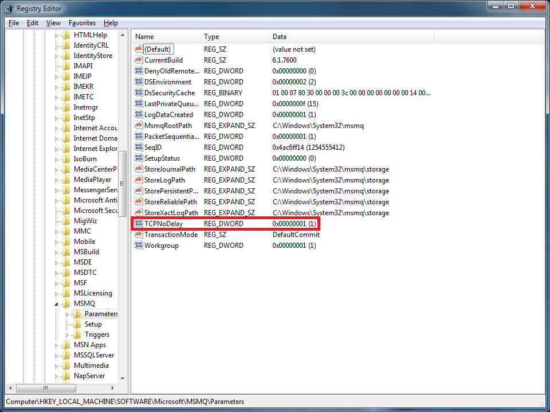The height and width of the screenshot is (412, 550).
Task: Click the Name column header
Action: tap(166, 37)
